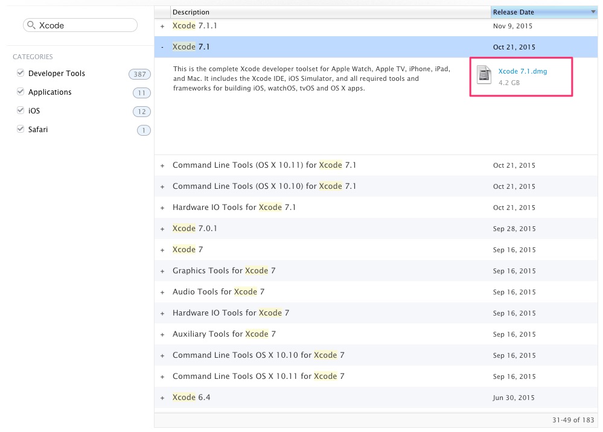Click the 4.2 GB file size text
603x432 pixels.
tap(509, 83)
